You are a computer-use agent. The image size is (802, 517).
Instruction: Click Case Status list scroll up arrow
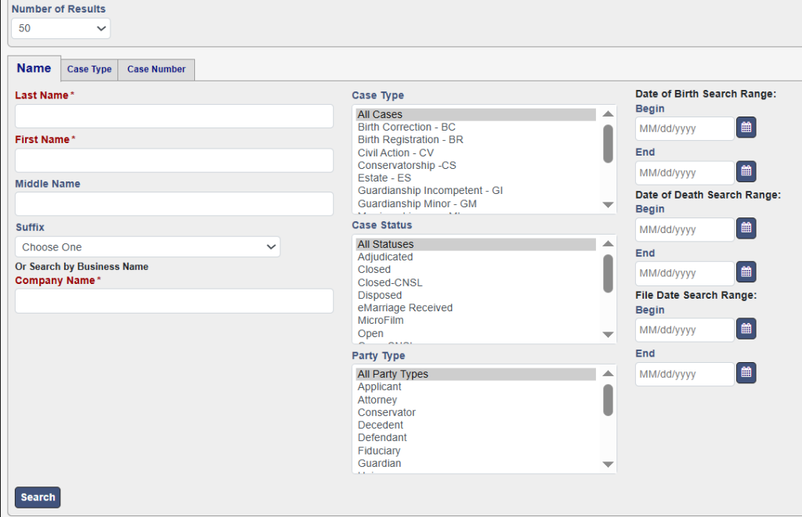(x=608, y=244)
